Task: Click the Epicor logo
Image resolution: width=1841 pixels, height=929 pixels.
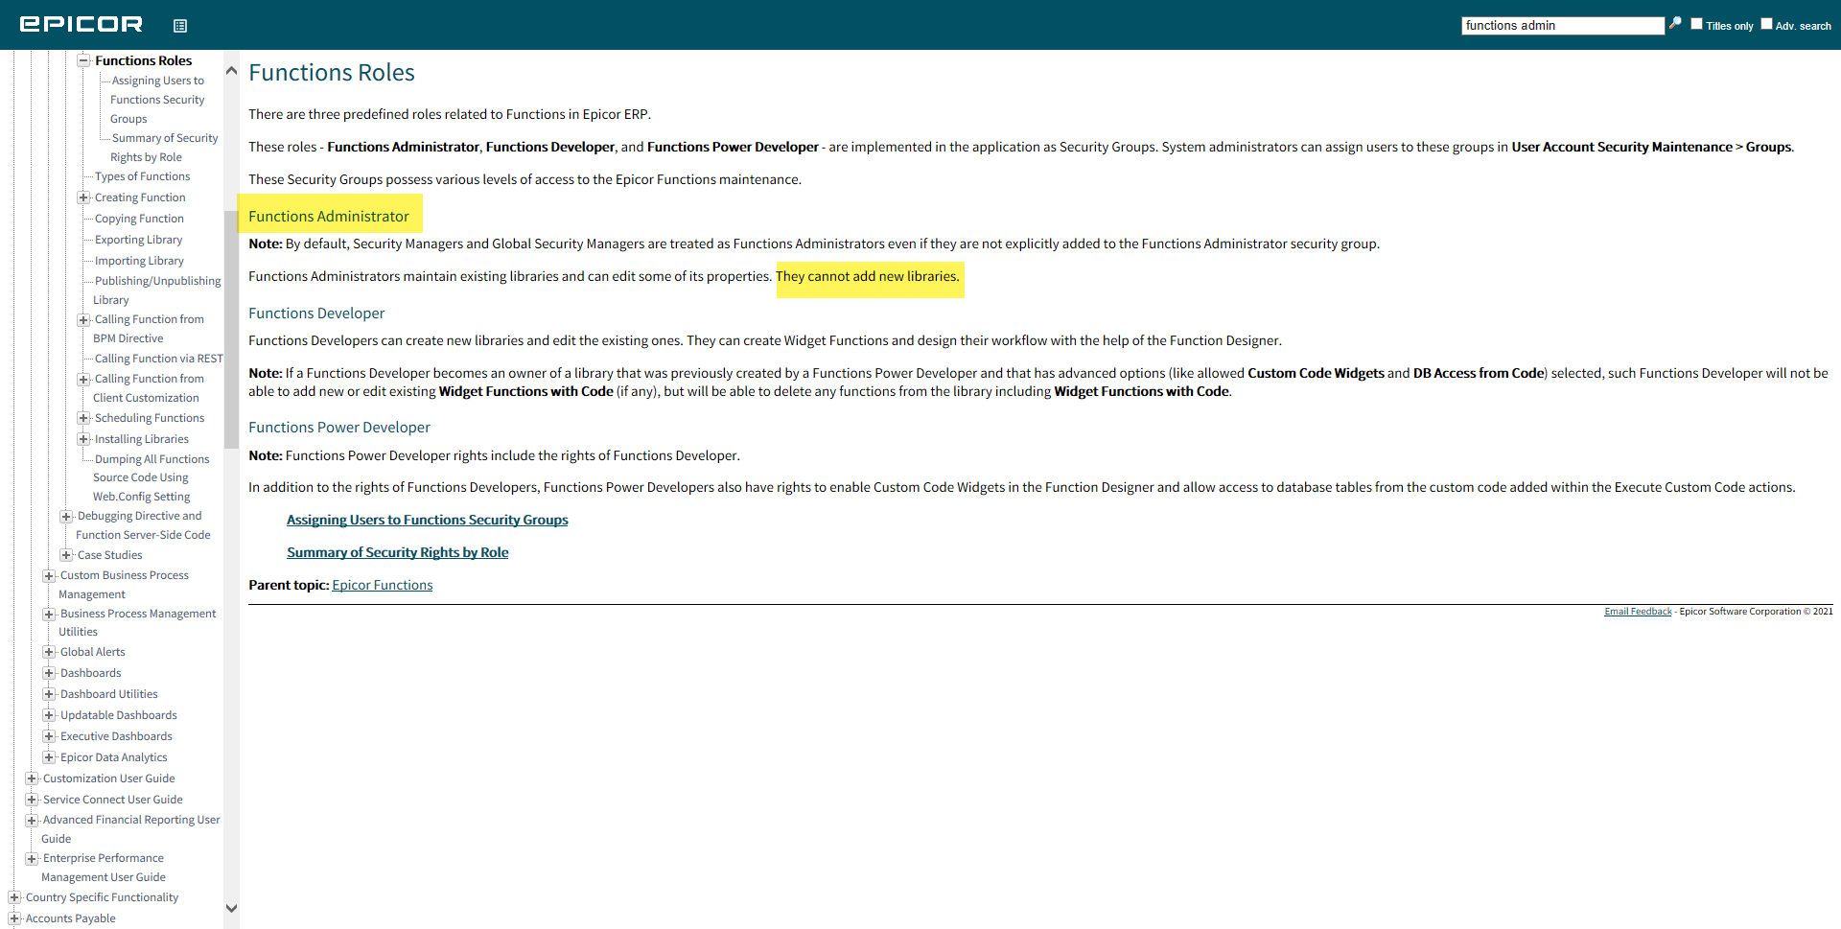Action: [x=82, y=24]
